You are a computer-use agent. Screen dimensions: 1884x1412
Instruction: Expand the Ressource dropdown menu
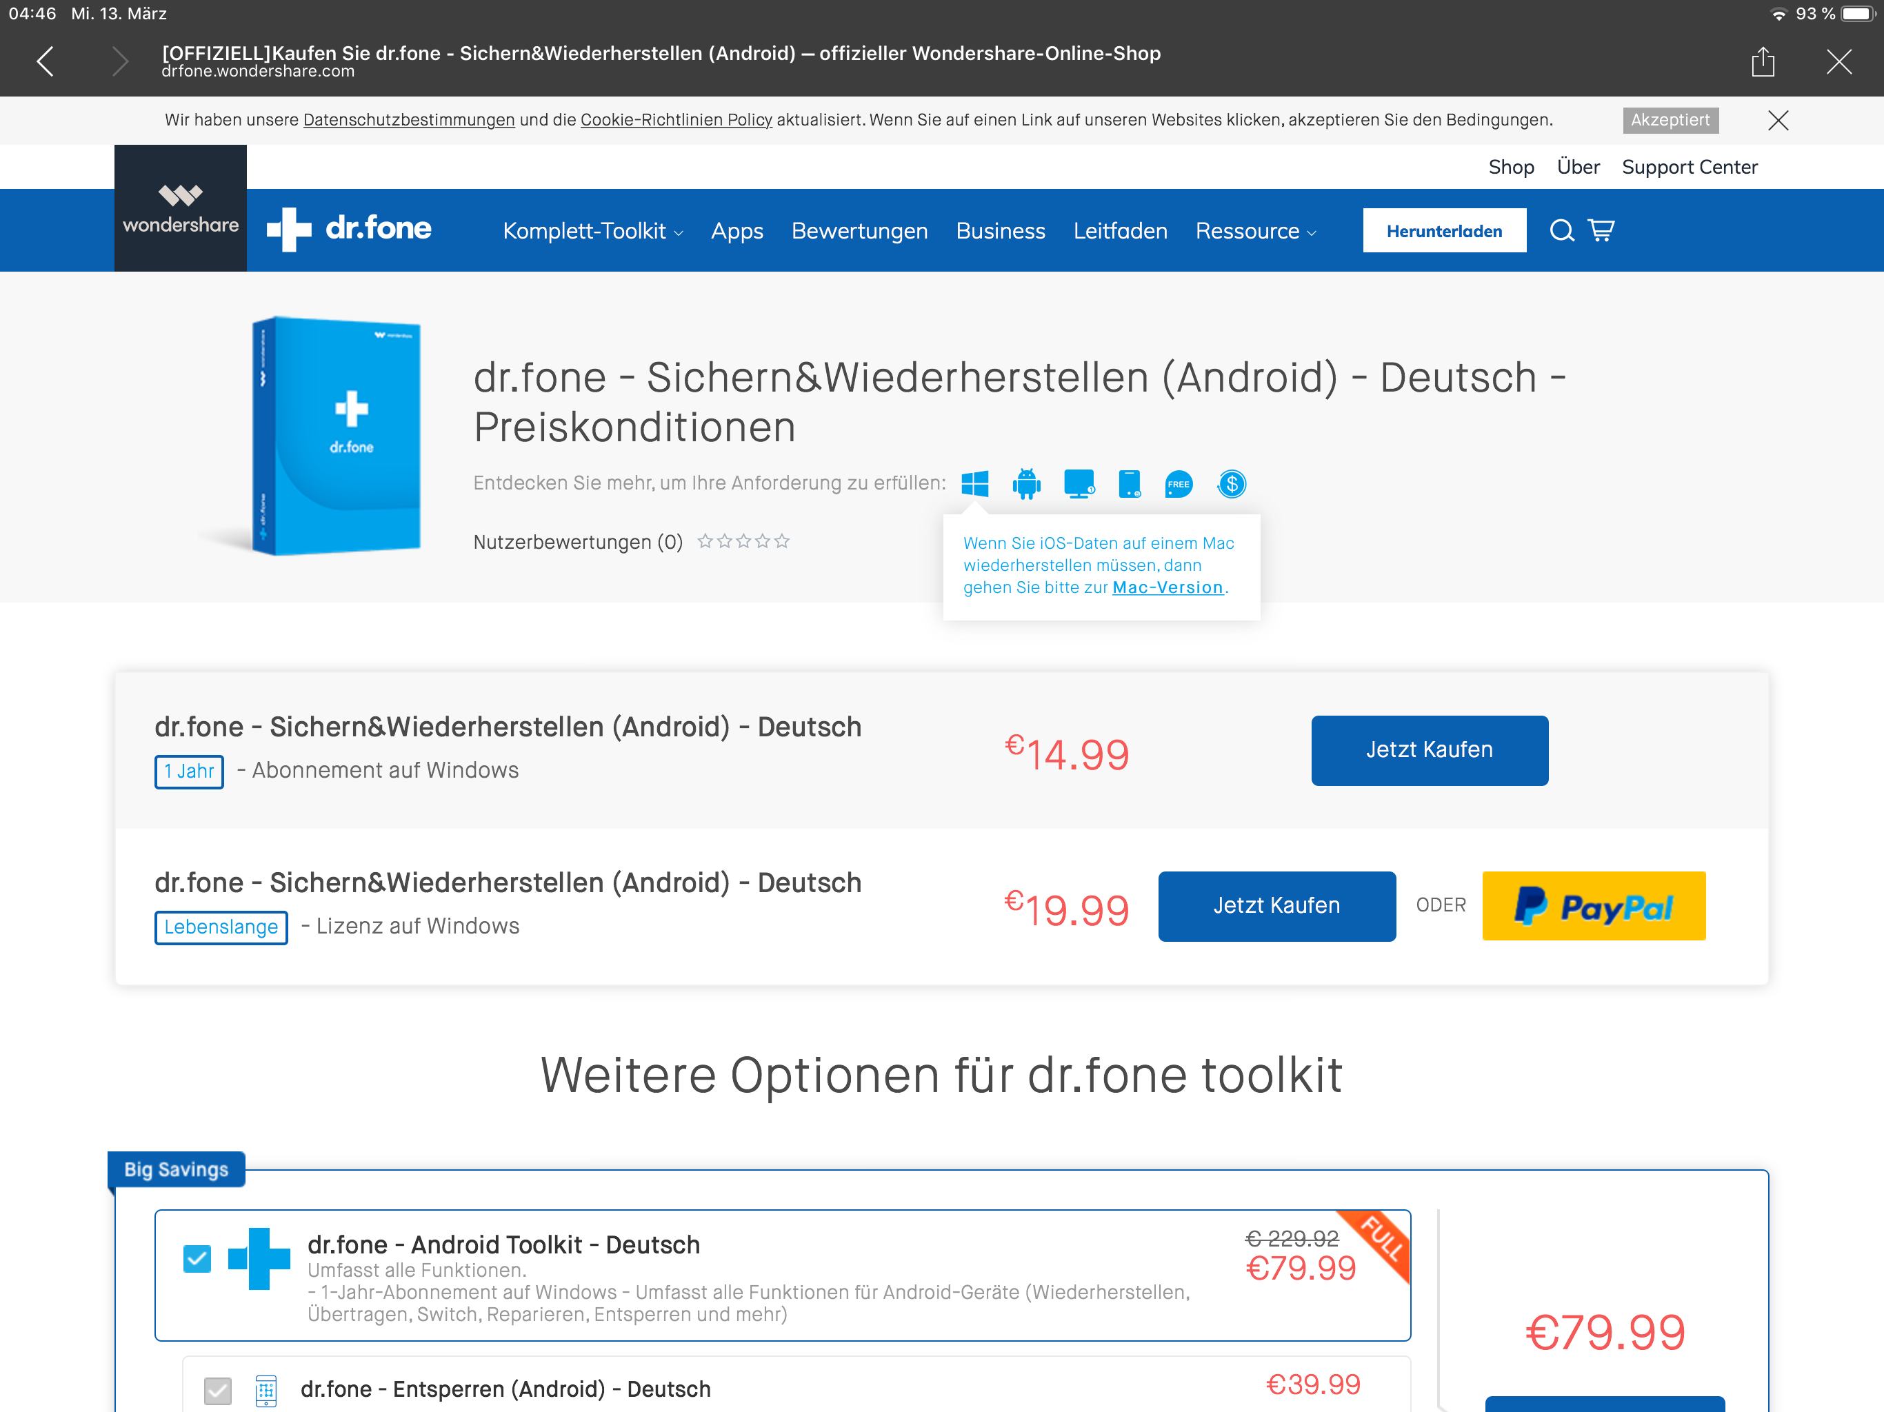point(1256,231)
